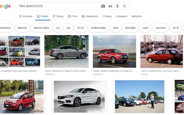Click the autokult.pl source under gray sedan
184x115 pixels.
pyautogui.click(x=50, y=74)
